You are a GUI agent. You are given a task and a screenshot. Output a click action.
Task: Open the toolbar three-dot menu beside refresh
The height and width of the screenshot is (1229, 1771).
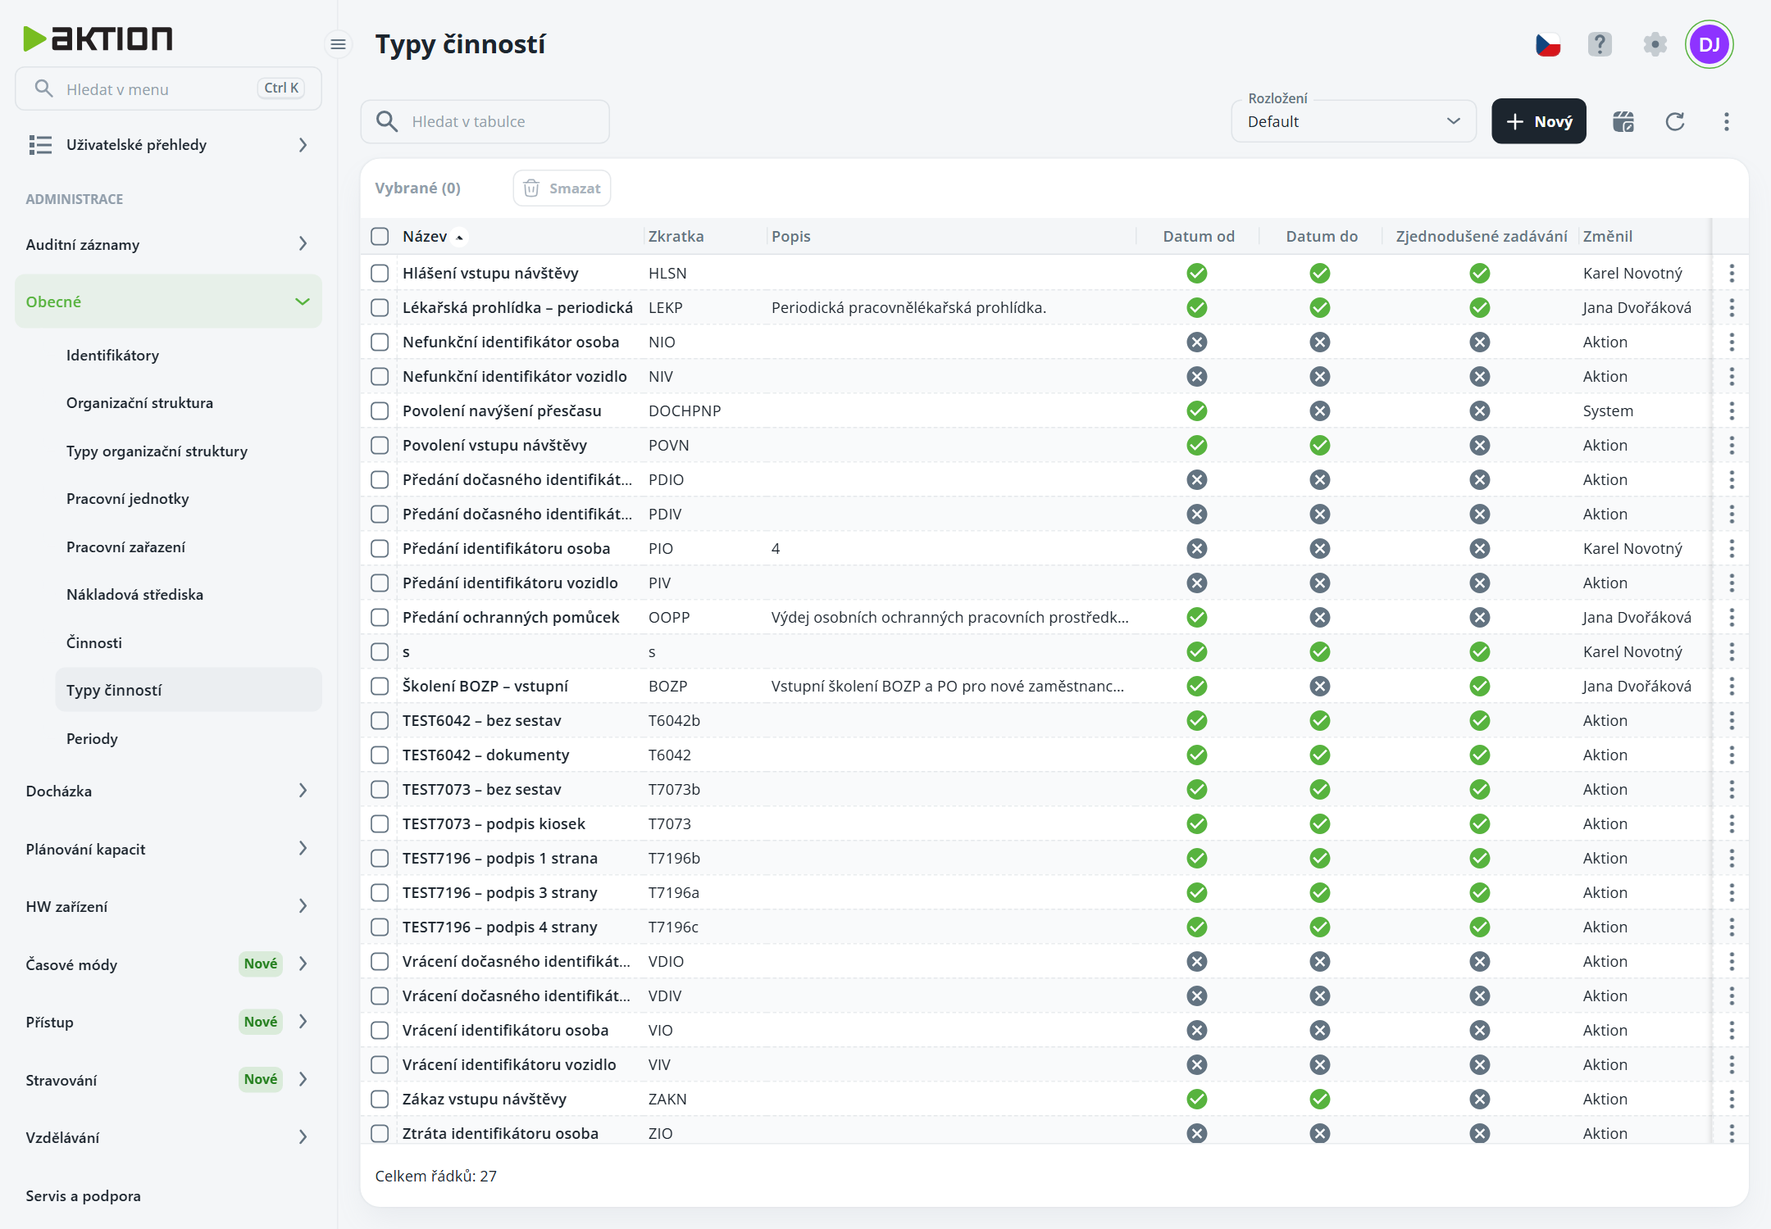[x=1727, y=122]
